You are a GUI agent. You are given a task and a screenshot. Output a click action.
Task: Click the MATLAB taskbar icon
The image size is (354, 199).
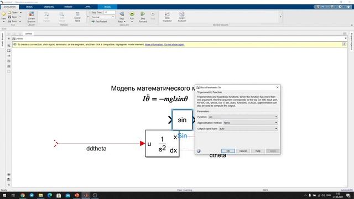[x=86, y=195]
